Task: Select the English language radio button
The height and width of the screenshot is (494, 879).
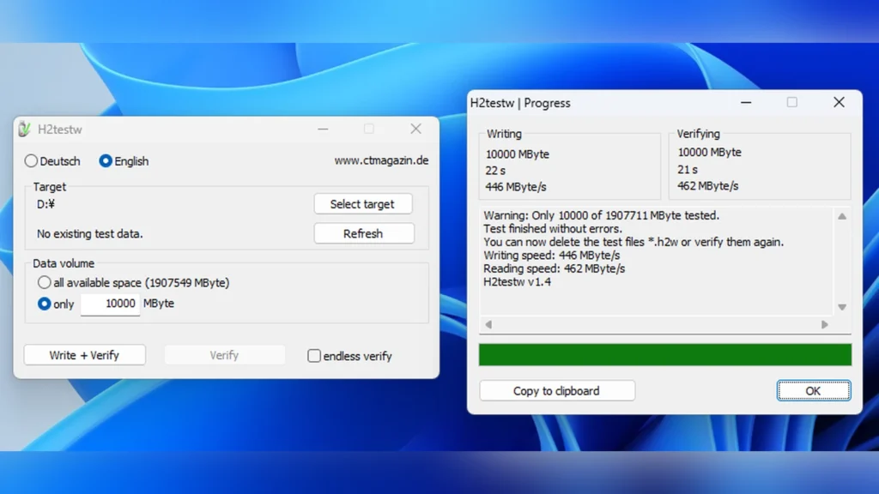Action: (106, 161)
